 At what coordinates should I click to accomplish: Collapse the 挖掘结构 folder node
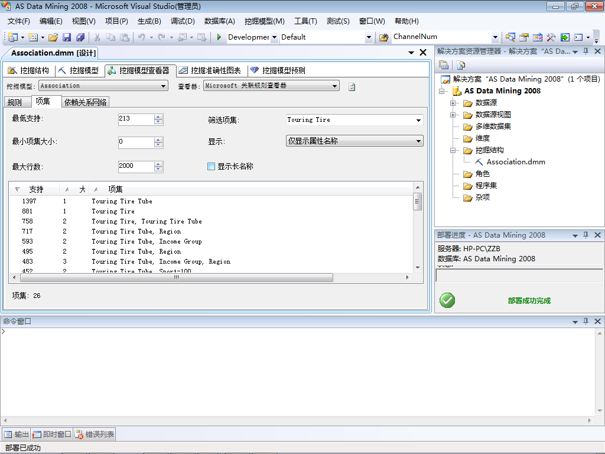tap(453, 151)
